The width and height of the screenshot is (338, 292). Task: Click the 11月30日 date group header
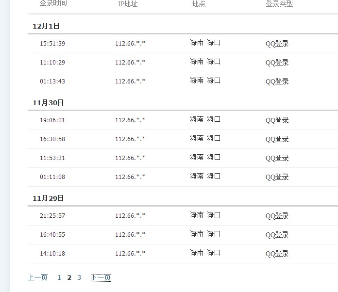click(48, 103)
